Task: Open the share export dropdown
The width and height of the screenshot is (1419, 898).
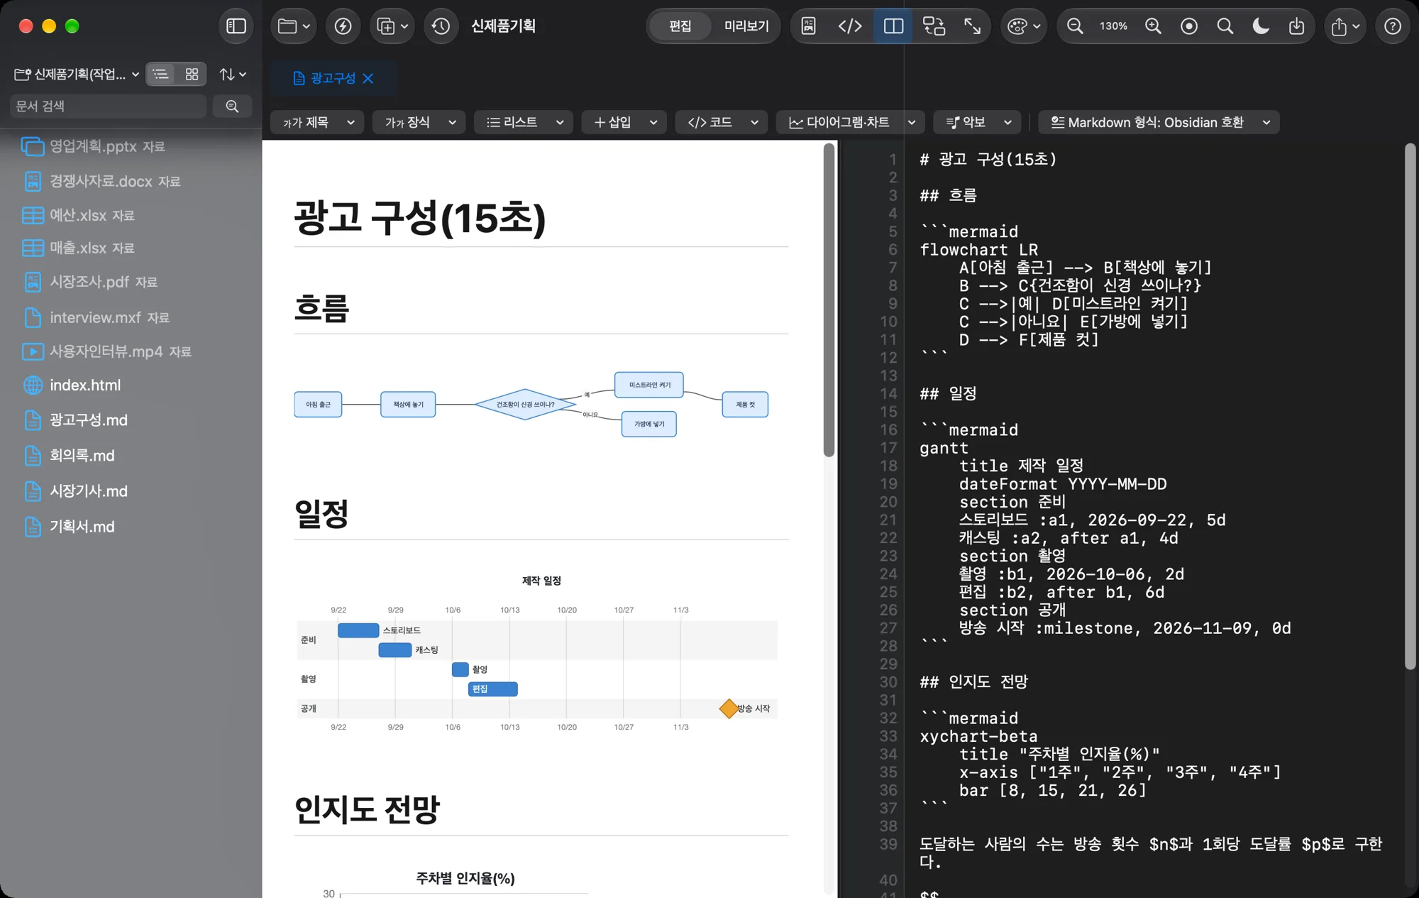Action: pyautogui.click(x=1345, y=26)
